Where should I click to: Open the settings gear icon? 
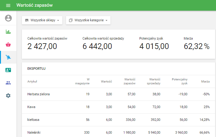pos(8,96)
